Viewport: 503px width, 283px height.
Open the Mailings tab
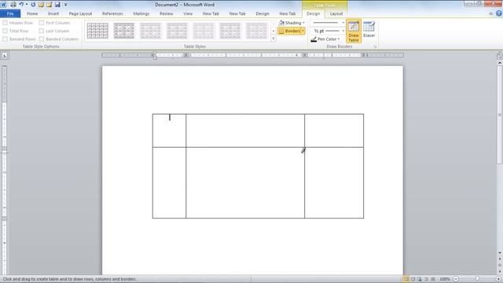[x=141, y=13]
